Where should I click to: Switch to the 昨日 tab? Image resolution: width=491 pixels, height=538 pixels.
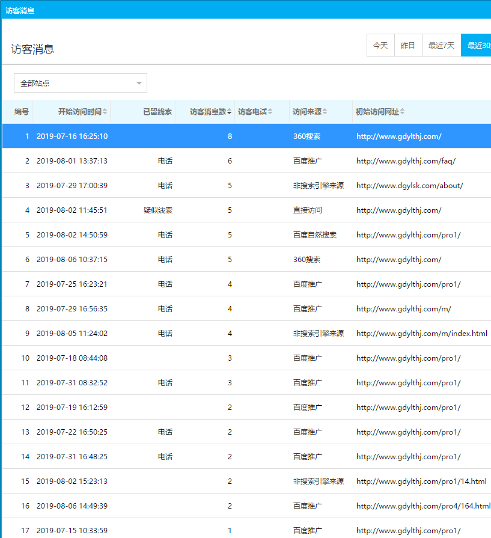click(408, 45)
